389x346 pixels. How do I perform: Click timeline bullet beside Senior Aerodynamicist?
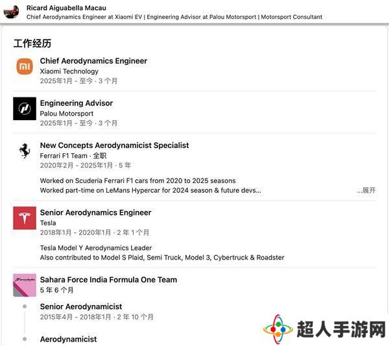point(25,306)
